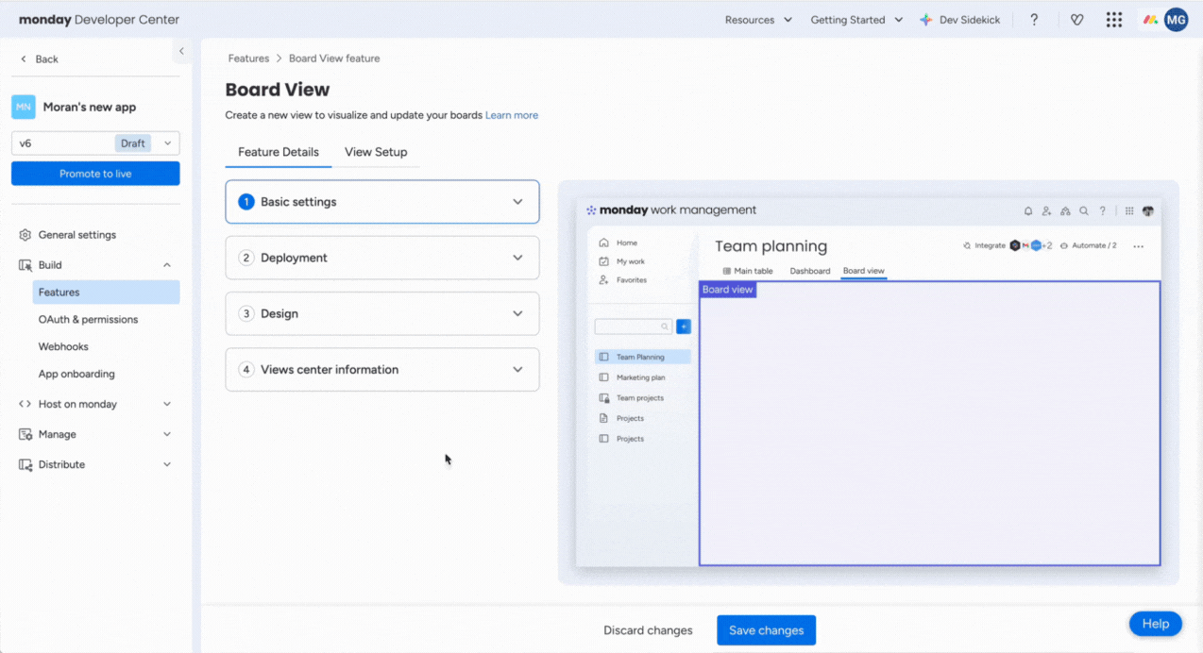Click the Dev Sidekick sparkle icon
1203x653 pixels.
[925, 20]
